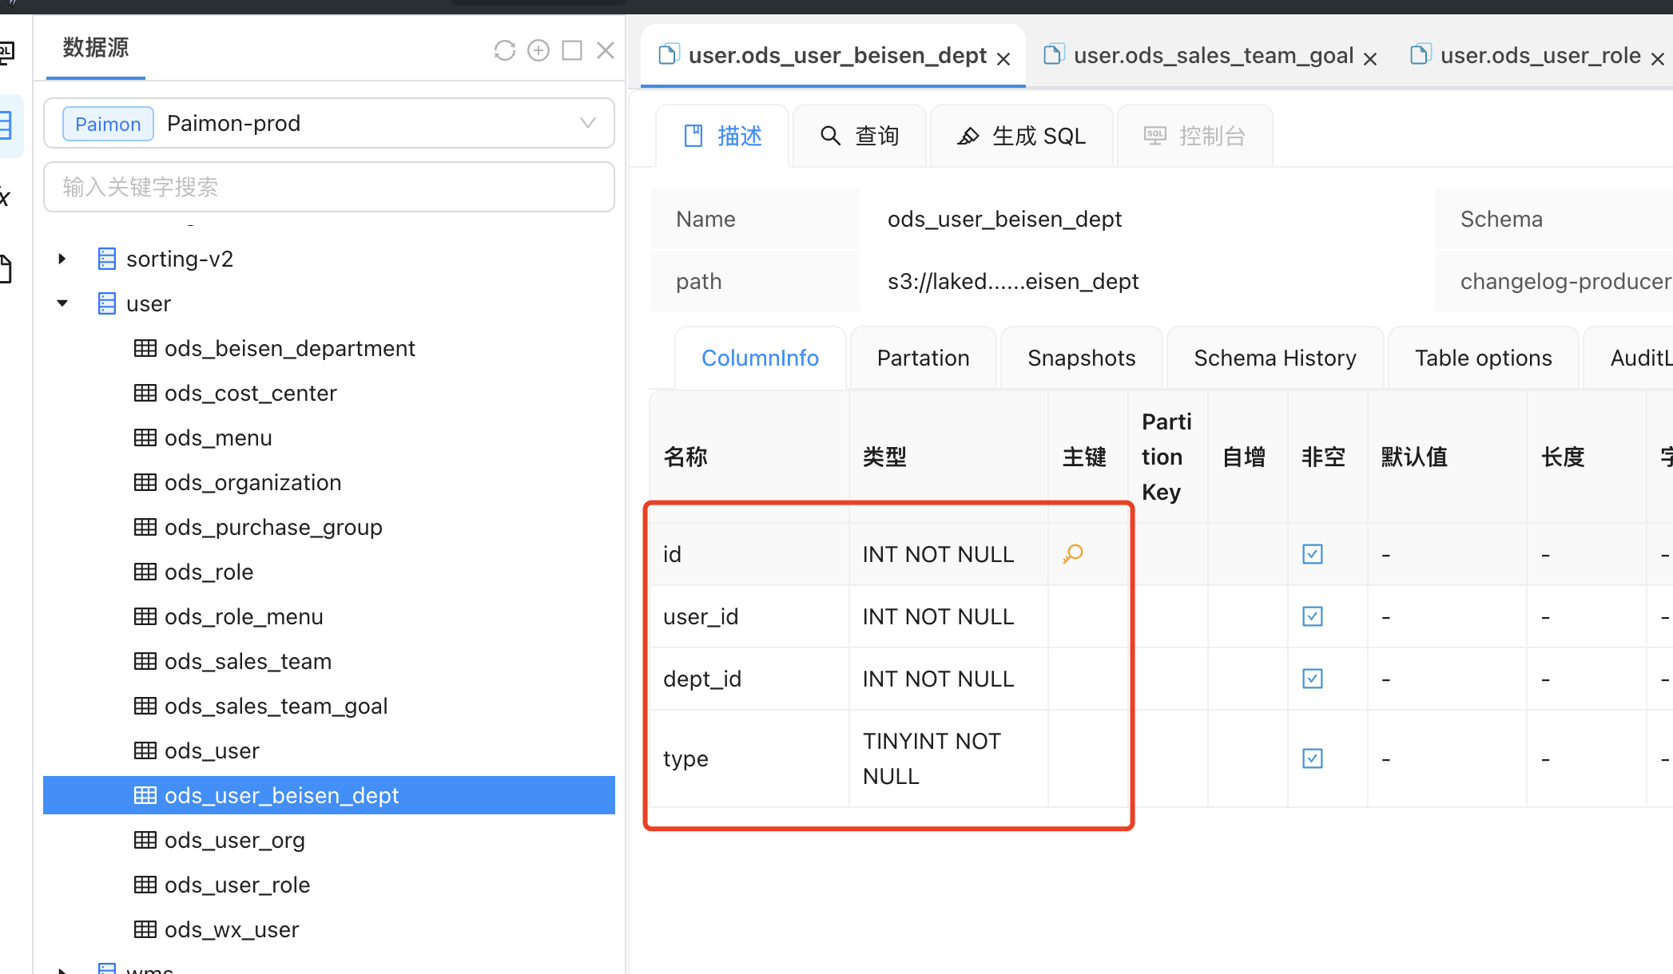This screenshot has height=974, width=1673.
Task: Close the datasource panel with X icon
Action: click(606, 51)
